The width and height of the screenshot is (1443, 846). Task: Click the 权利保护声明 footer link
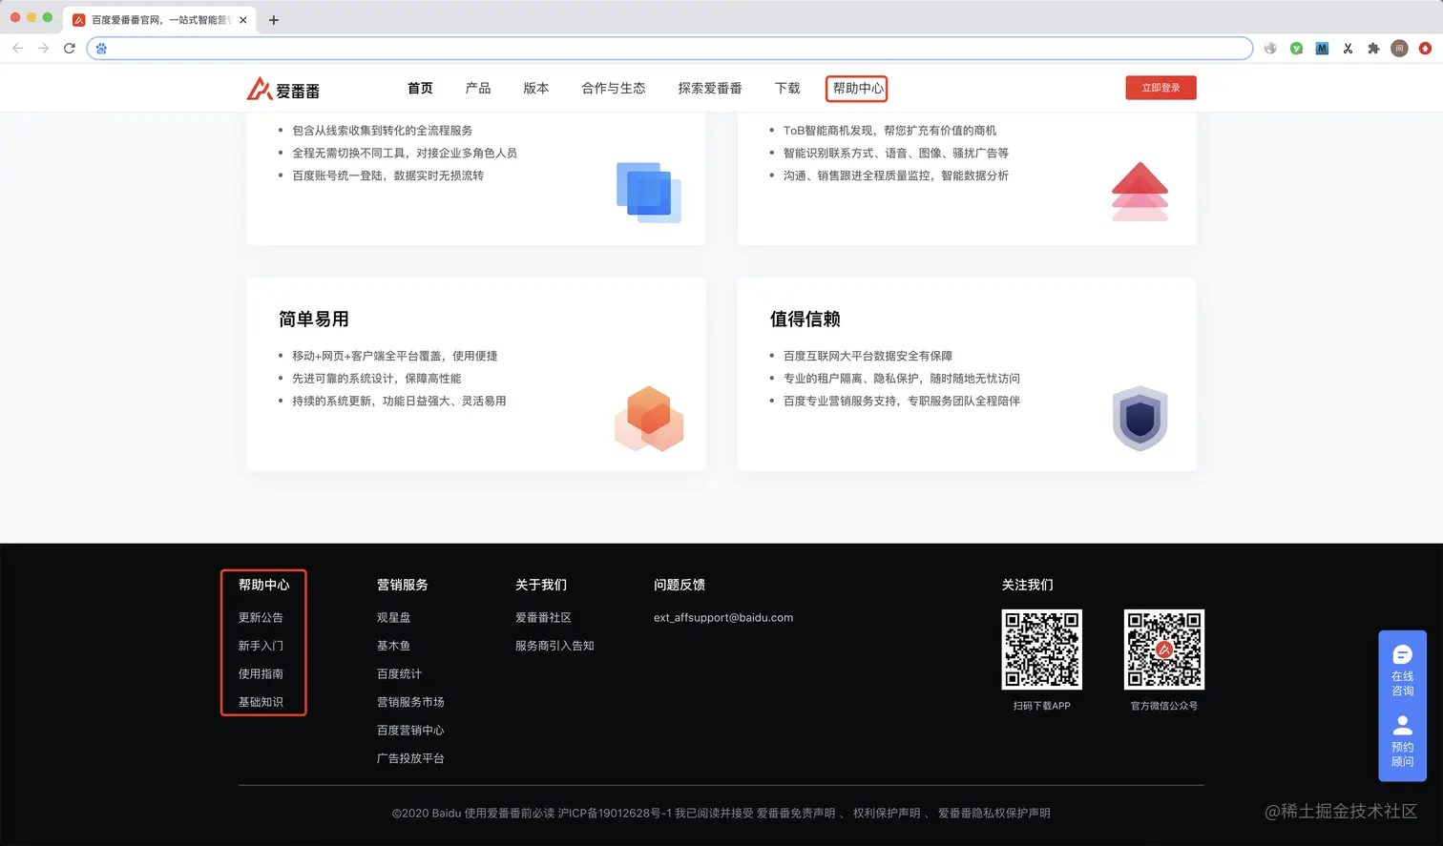coord(887,814)
